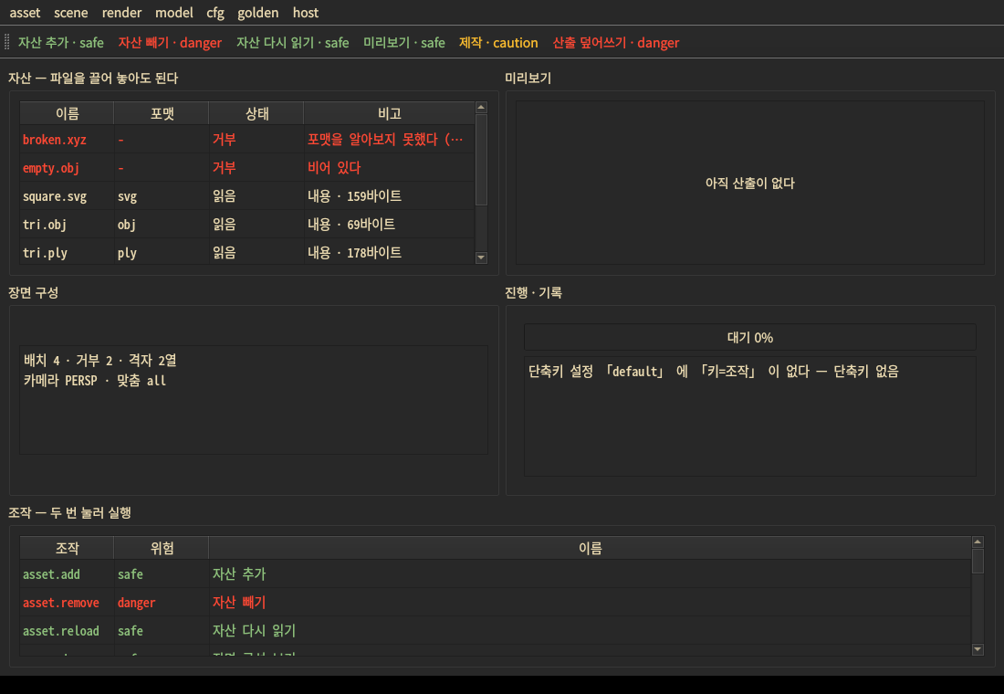Sort operations table by wide 이름 column header
1004x694 pixels.
coord(590,548)
